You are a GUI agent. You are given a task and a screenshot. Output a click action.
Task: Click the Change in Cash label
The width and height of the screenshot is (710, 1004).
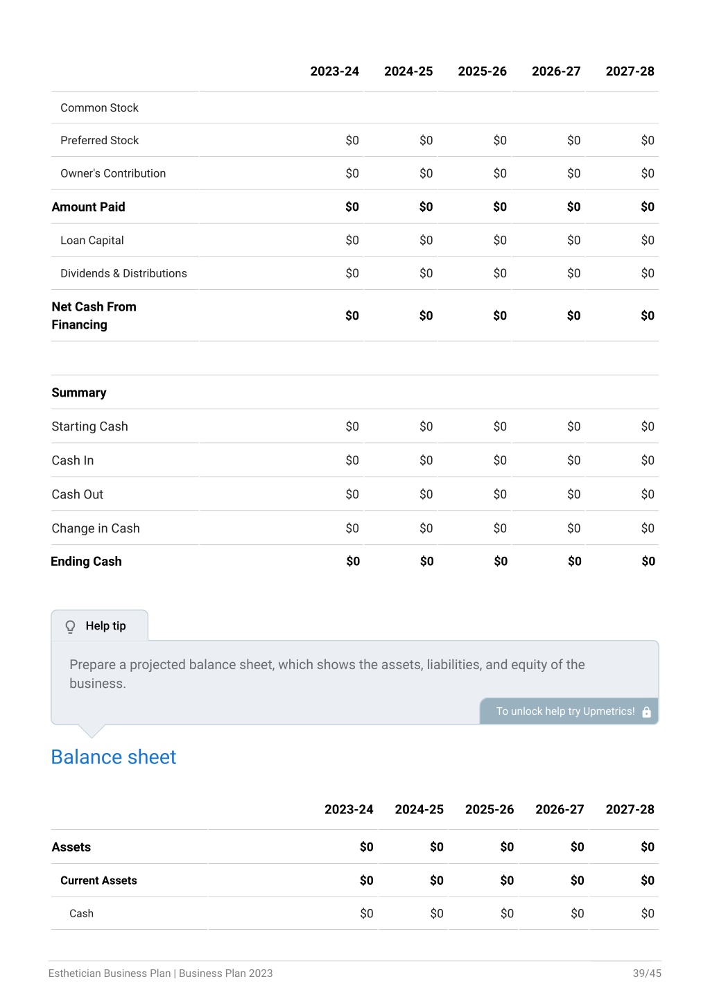(x=96, y=528)
